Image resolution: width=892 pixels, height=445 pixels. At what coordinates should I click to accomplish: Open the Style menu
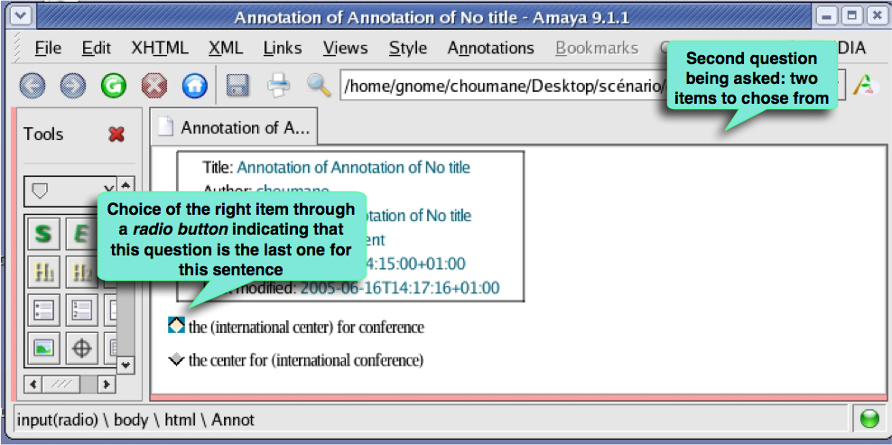click(408, 49)
